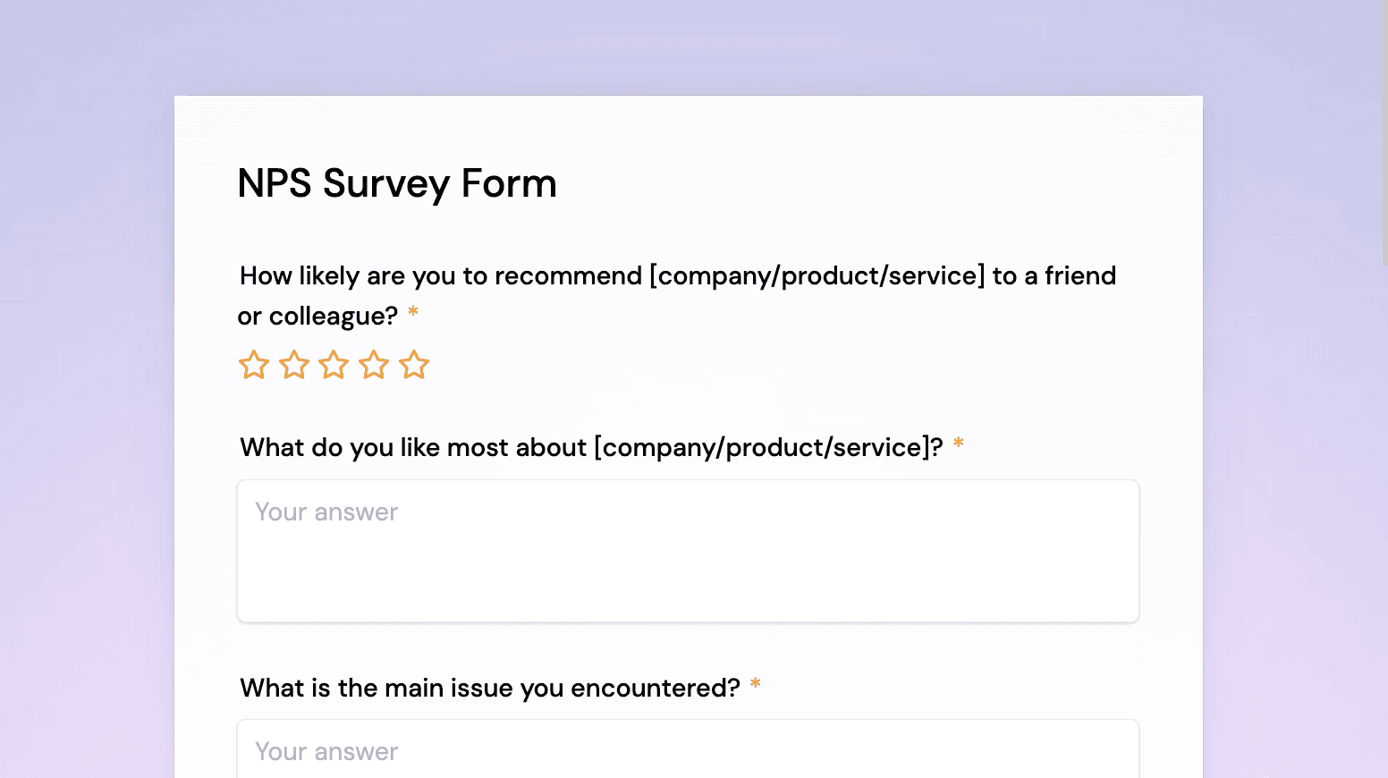
Task: Click the 'NPS Survey Form' heading
Action: coord(397,183)
